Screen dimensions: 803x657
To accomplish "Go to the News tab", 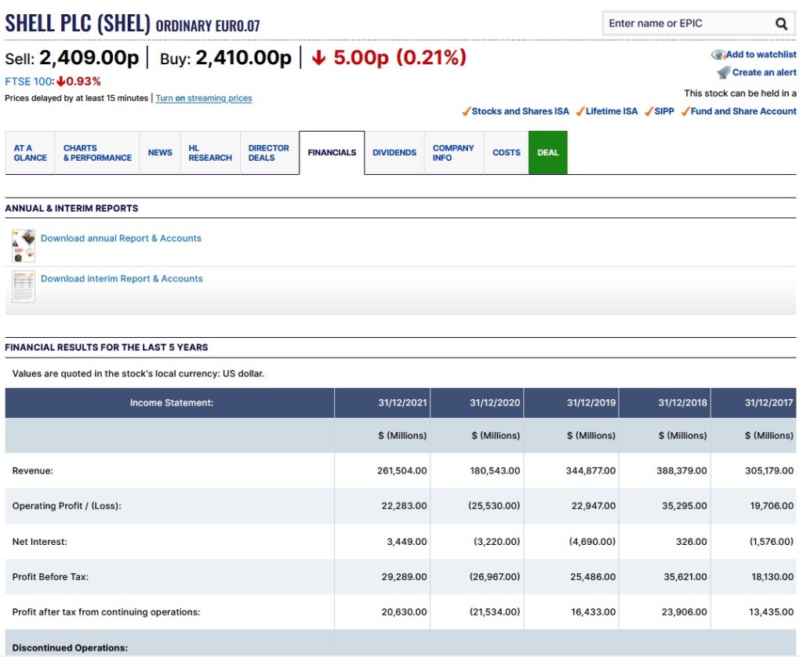I will (x=160, y=153).
